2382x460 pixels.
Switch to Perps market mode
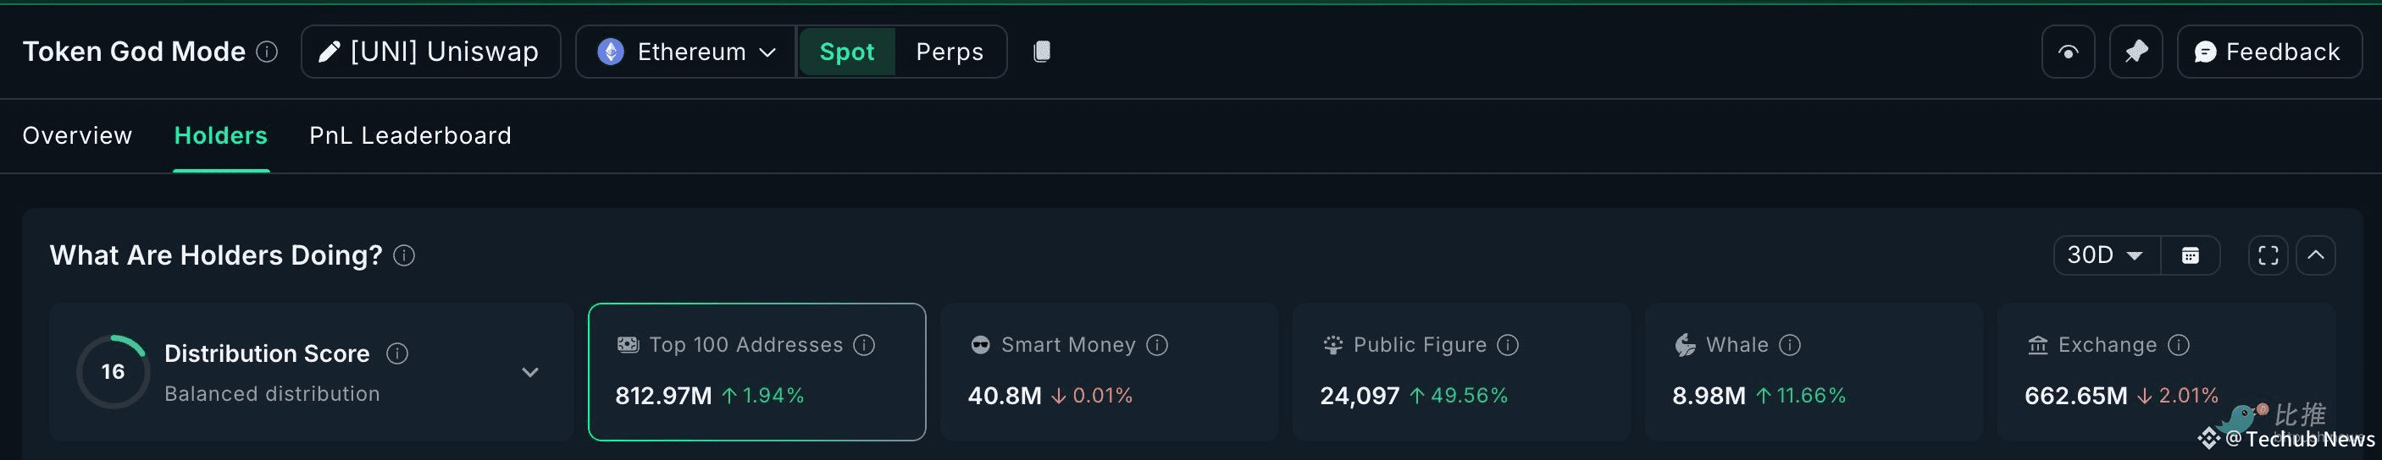949,52
